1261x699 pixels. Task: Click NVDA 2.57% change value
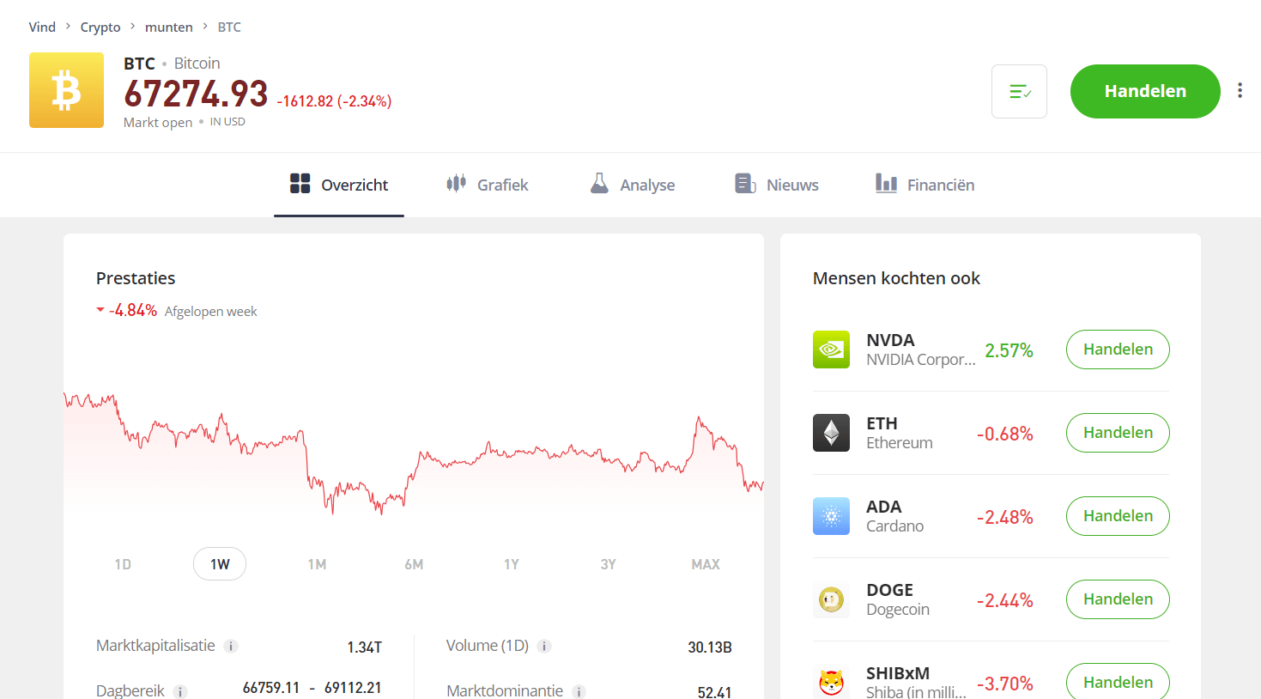1009,350
